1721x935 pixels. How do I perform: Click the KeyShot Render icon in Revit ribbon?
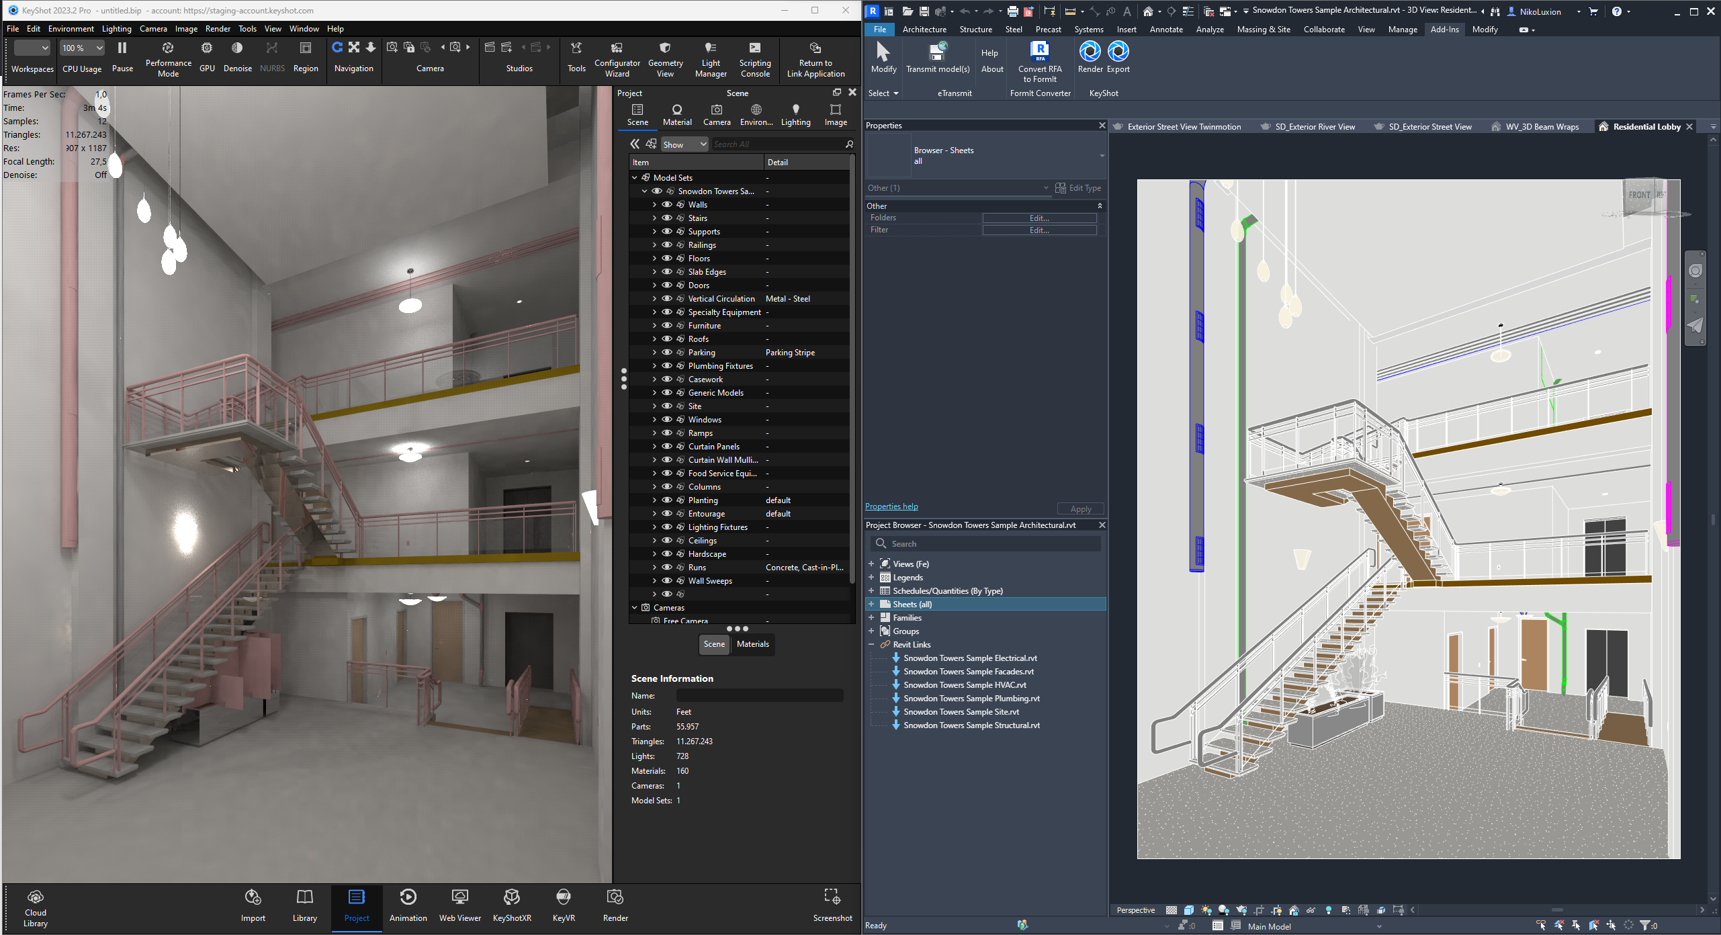[1090, 52]
